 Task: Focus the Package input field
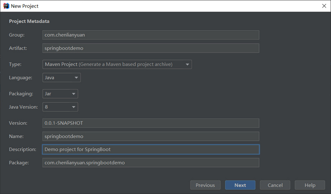tap(151, 163)
